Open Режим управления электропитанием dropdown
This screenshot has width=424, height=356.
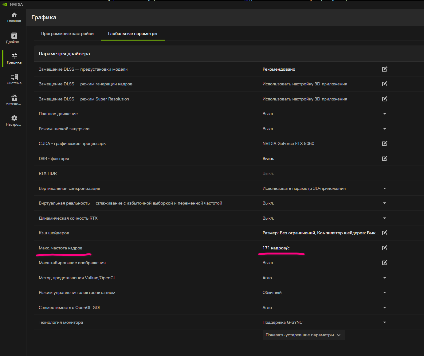(x=384, y=293)
